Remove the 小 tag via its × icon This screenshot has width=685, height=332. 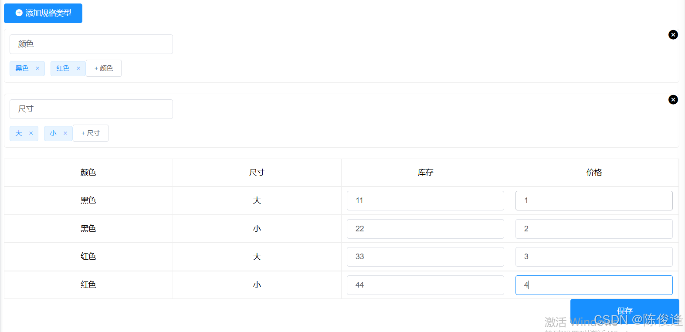65,133
